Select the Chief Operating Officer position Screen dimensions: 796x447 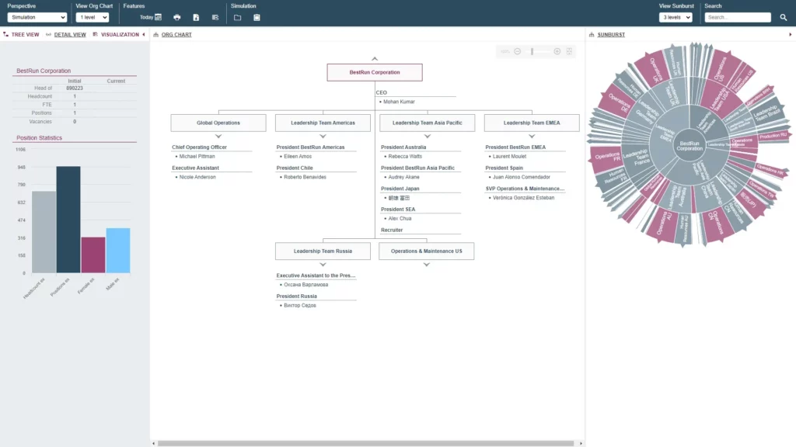point(200,147)
